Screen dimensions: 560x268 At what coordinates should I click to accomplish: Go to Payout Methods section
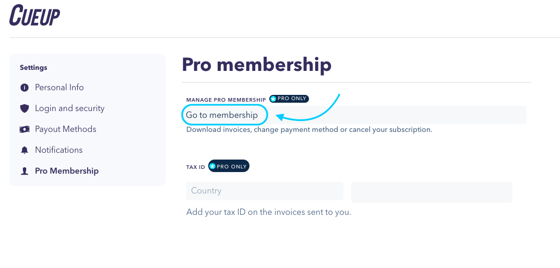pyautogui.click(x=66, y=129)
